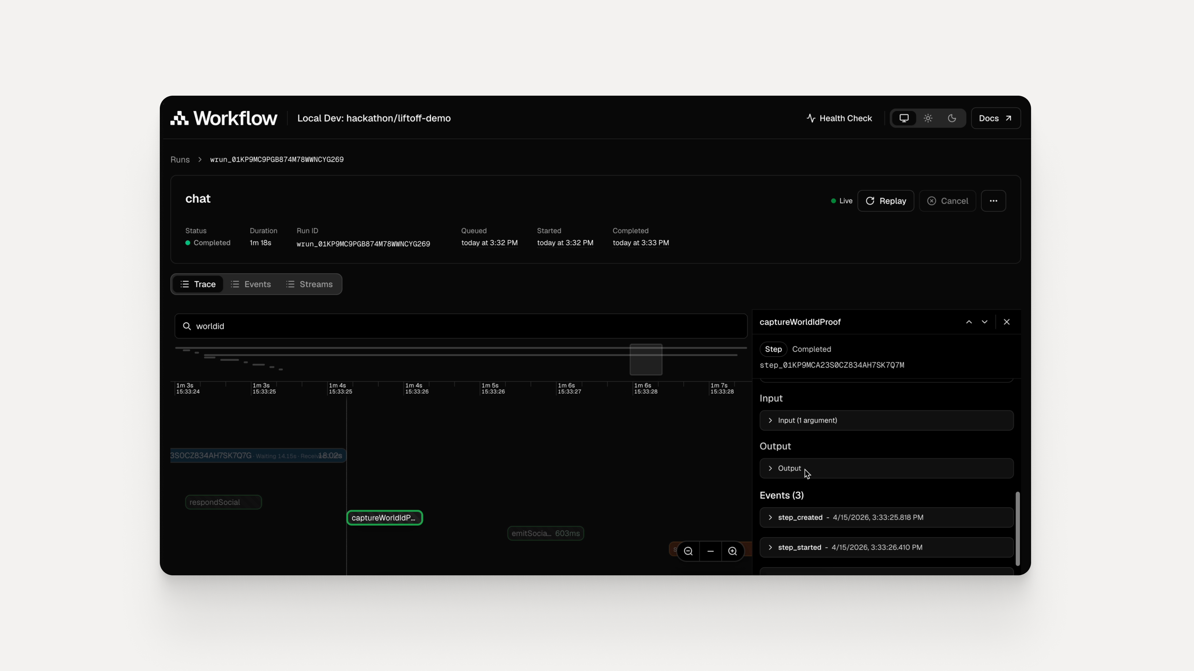Image resolution: width=1194 pixels, height=671 pixels.
Task: Click the search magnifier icon
Action: (x=187, y=326)
